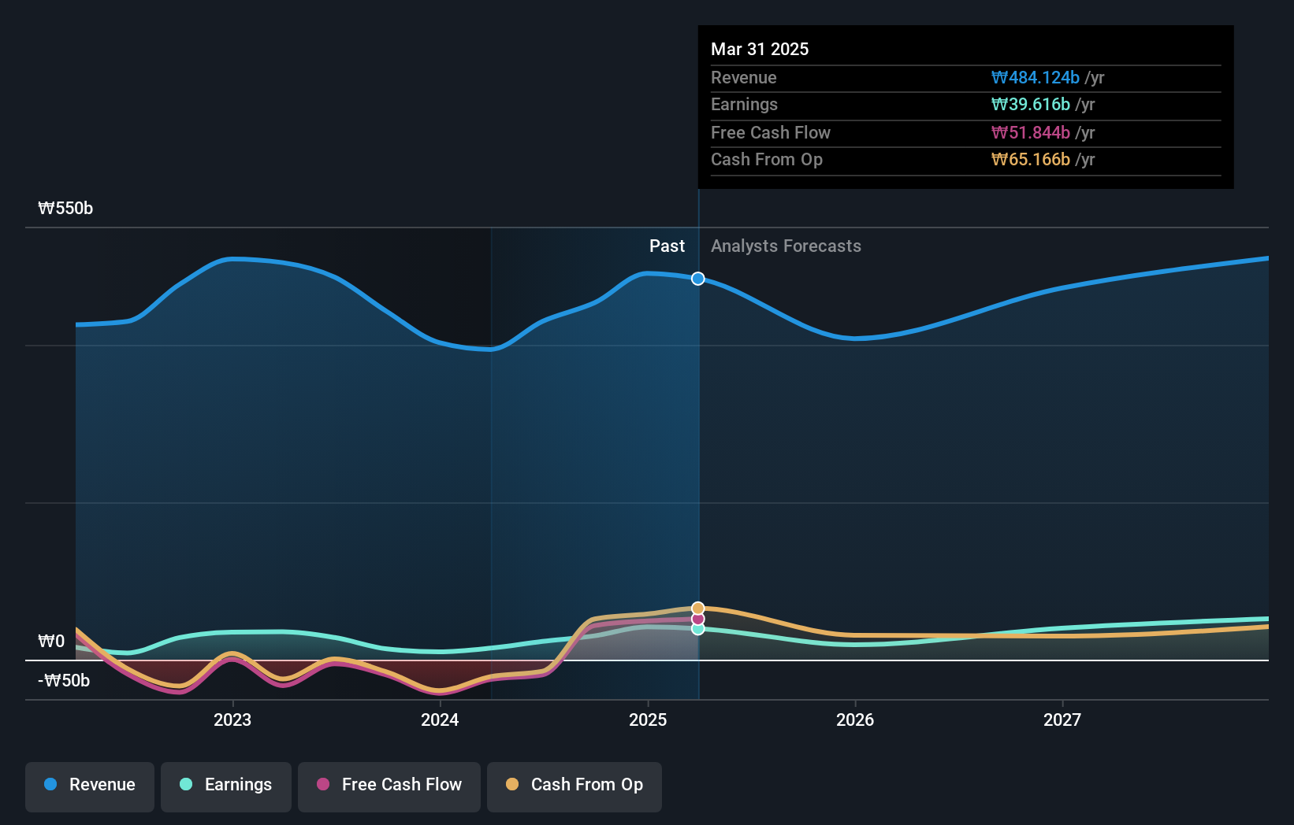The image size is (1294, 825).
Task: Click the Revenue row label in tooltip
Action: (x=743, y=77)
